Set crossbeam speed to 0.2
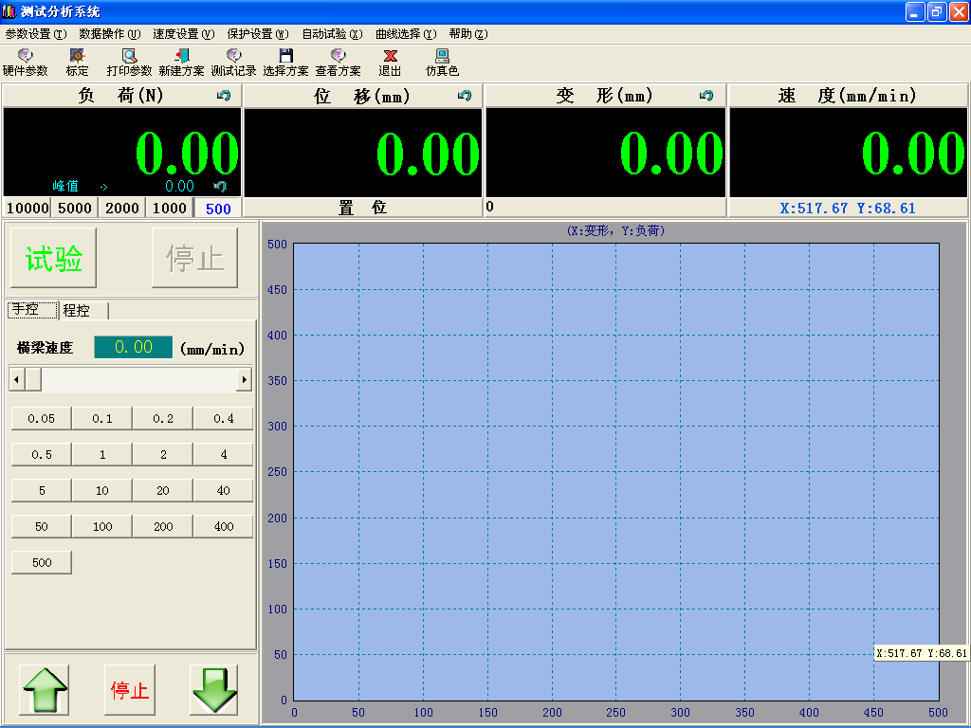This screenshot has width=971, height=728. (x=163, y=418)
